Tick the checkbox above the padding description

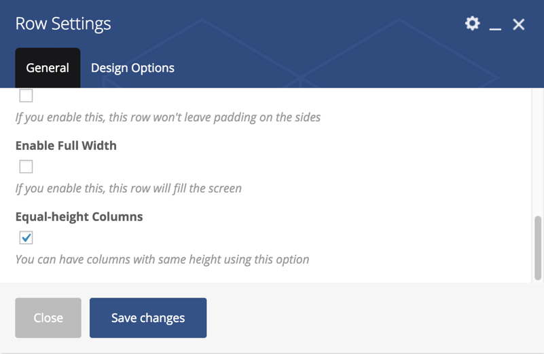coord(26,96)
